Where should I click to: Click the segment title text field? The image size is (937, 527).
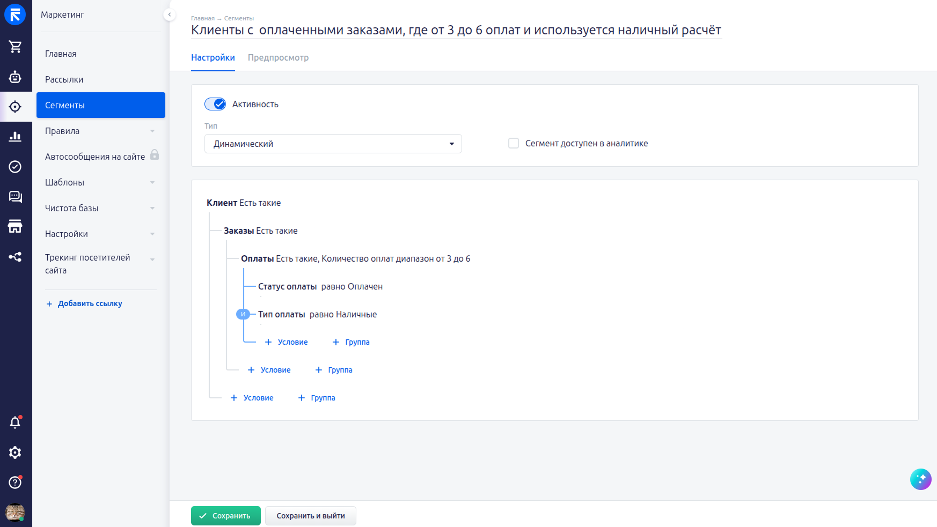[x=456, y=30]
